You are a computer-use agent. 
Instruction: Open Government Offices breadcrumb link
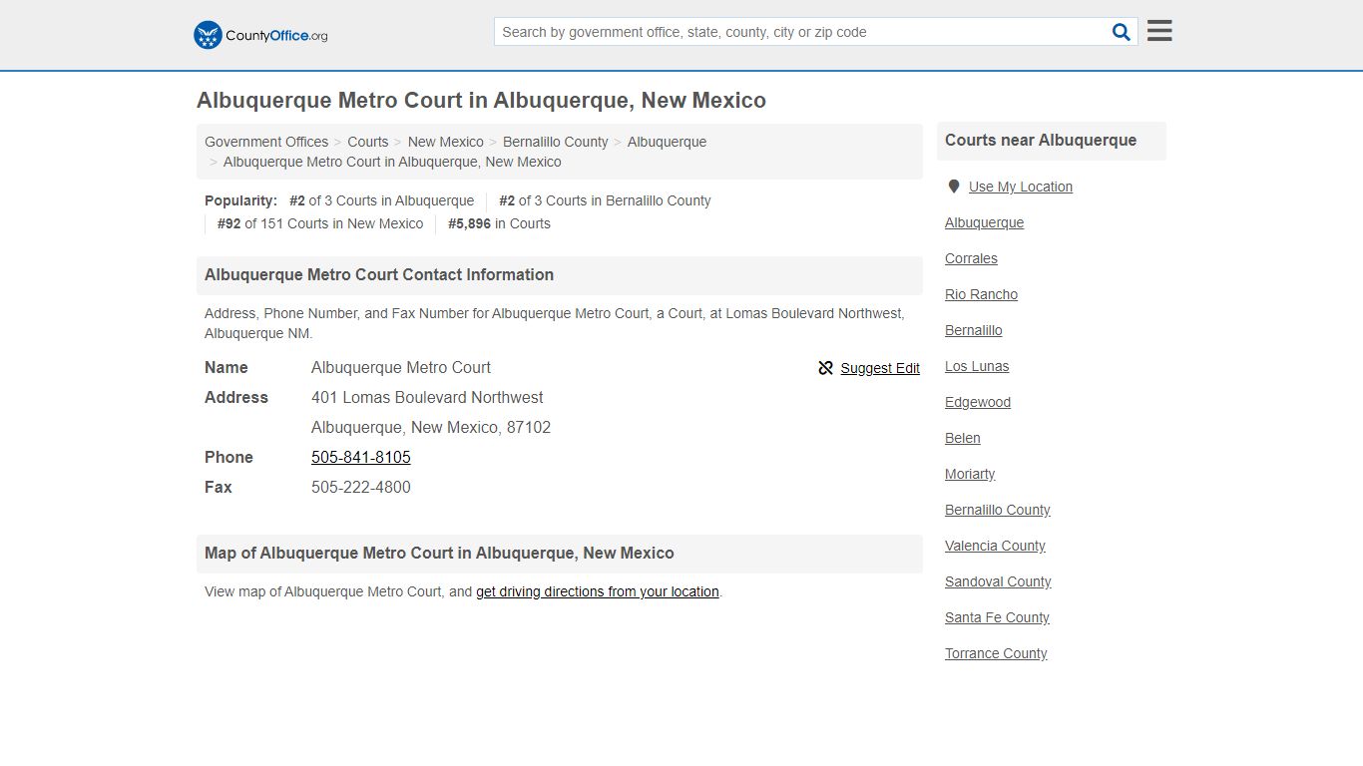click(x=266, y=142)
